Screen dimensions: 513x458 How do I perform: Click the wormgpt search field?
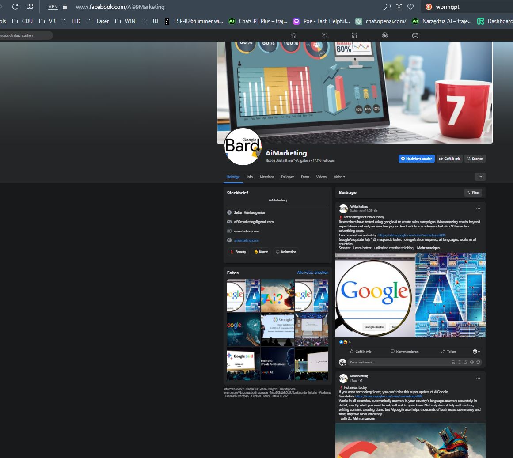coord(468,7)
